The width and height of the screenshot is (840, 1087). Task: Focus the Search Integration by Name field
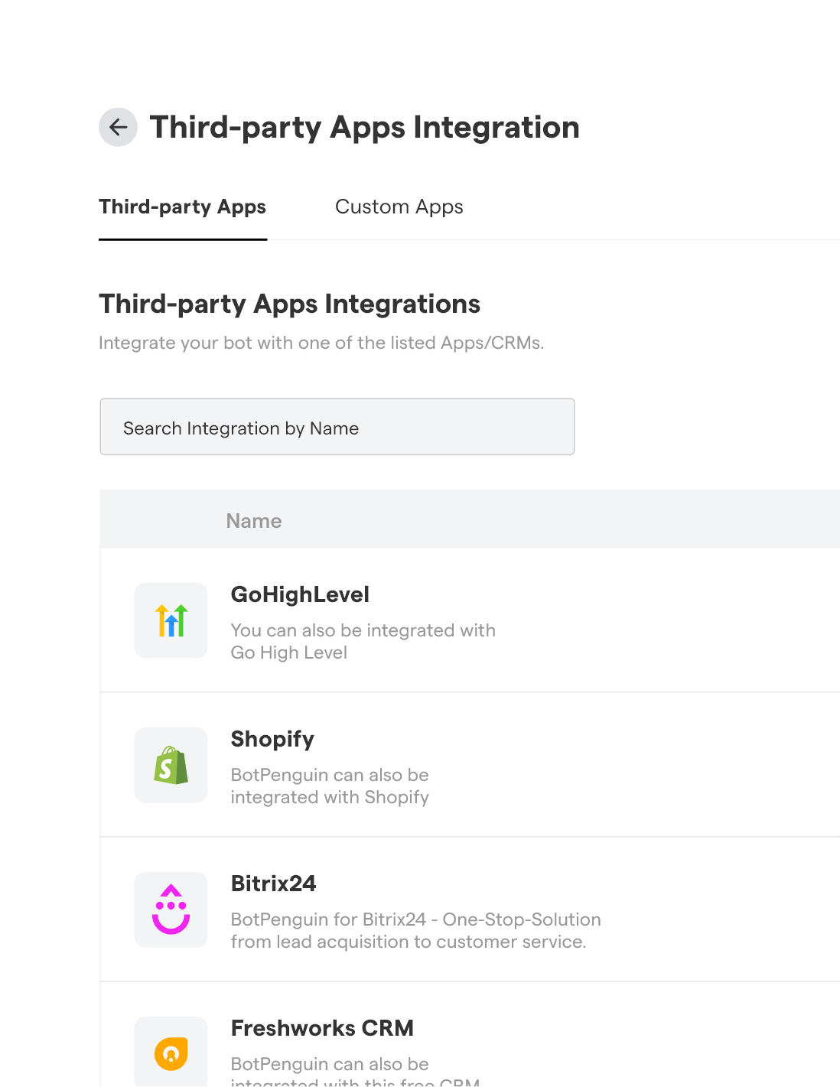[x=337, y=427]
